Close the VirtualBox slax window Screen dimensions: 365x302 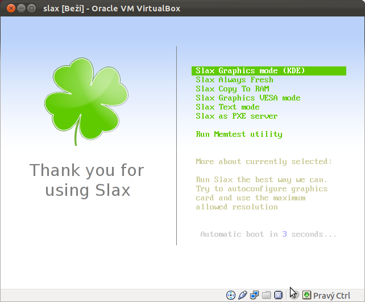(11, 9)
